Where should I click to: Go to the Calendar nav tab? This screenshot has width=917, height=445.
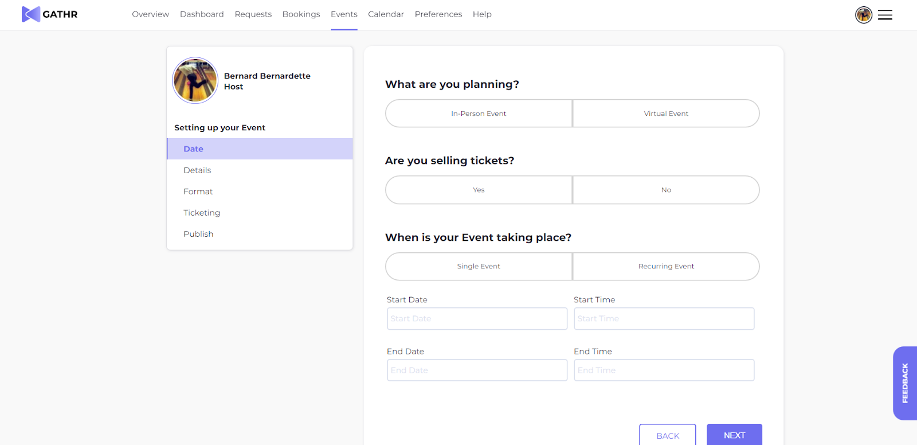[x=386, y=14]
